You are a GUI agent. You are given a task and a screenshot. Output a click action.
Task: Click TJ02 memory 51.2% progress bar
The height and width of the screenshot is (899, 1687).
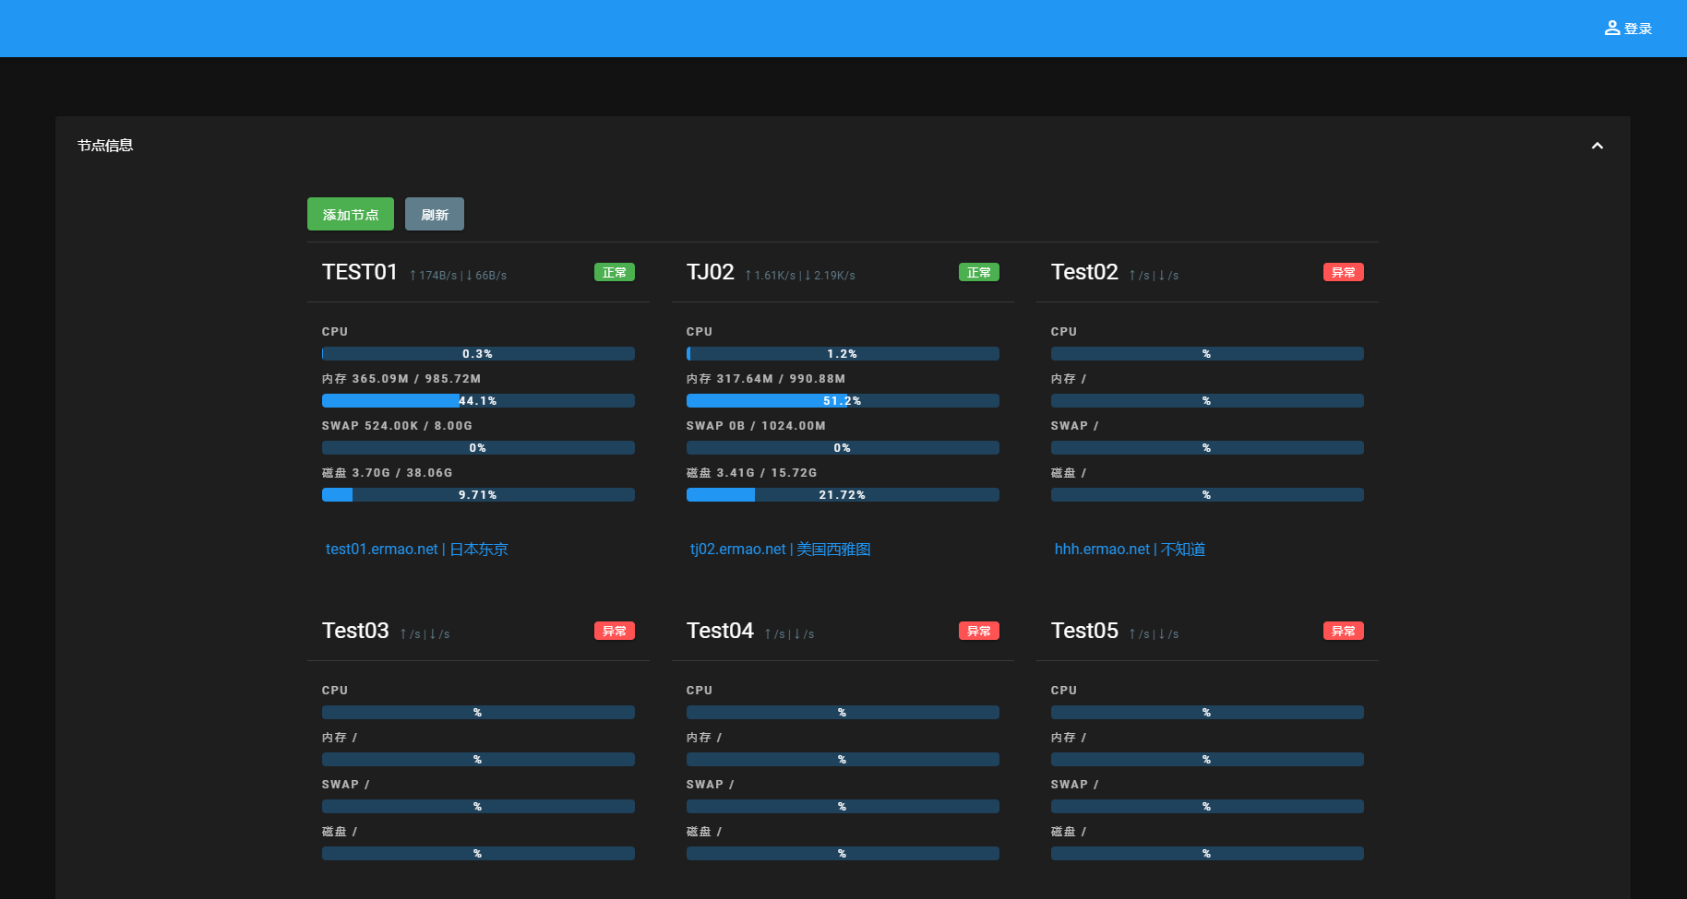(843, 400)
